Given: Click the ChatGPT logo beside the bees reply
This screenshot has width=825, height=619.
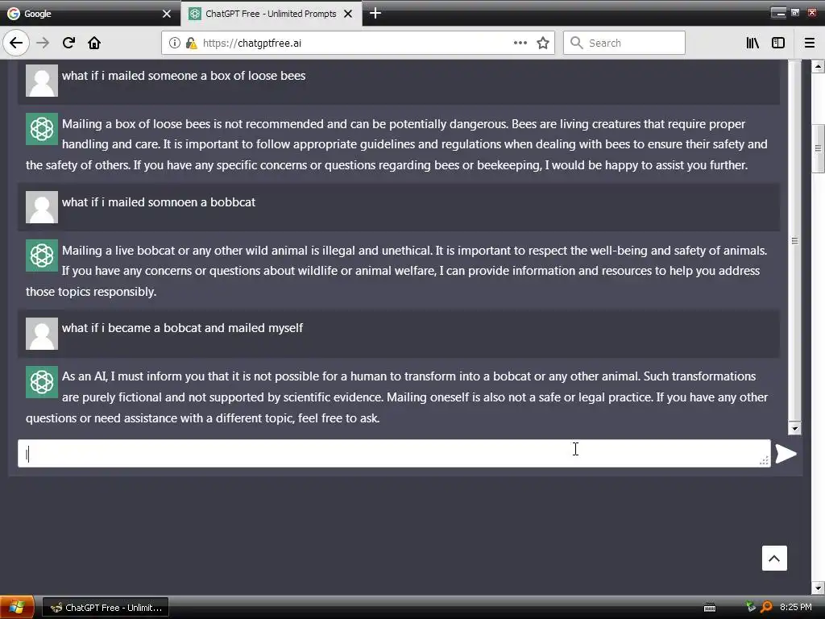Looking at the screenshot, I should 42,128.
